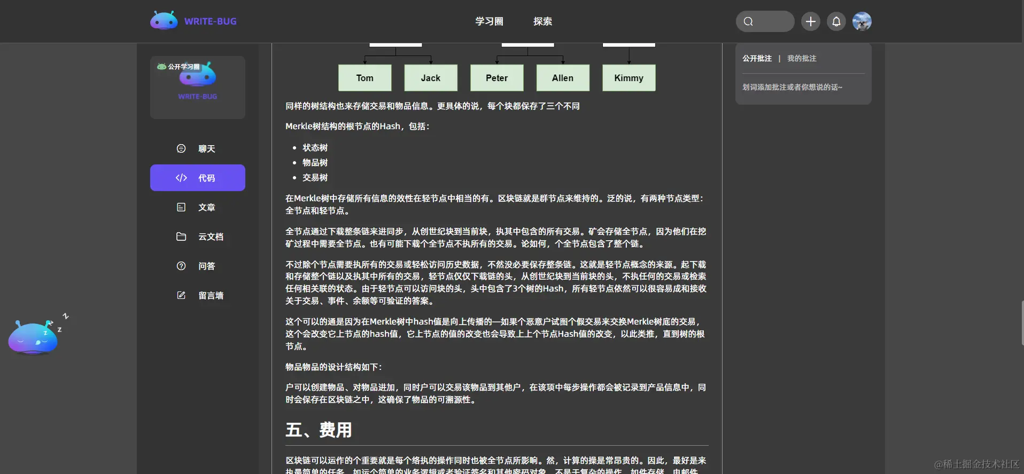Click the heading 五、费用
Viewport: 1024px width, 474px height.
tap(319, 430)
